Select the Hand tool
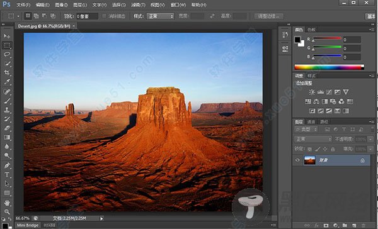378x229 pixels. tap(7, 203)
